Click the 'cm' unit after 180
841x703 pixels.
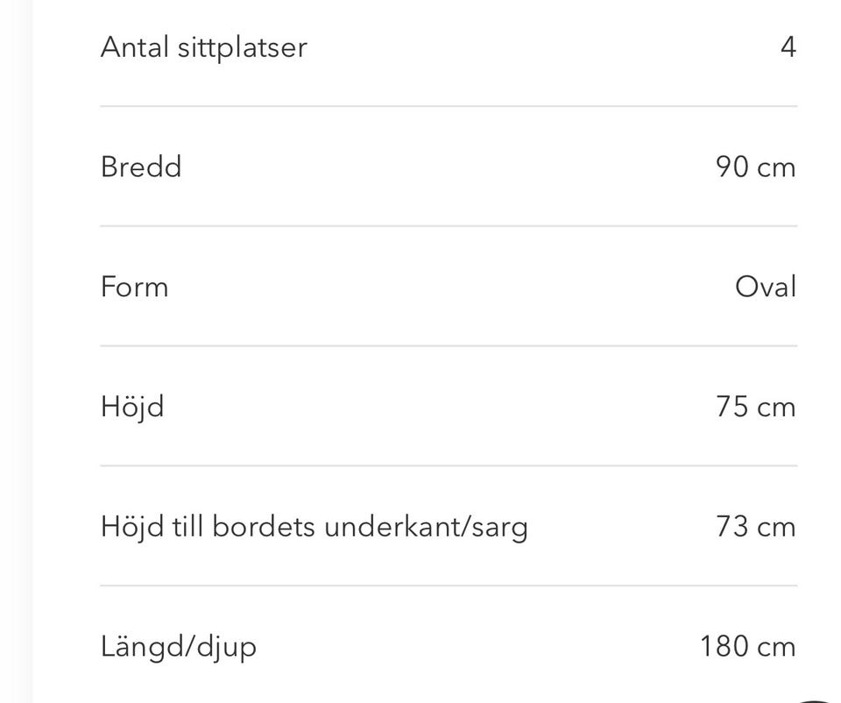click(x=776, y=647)
